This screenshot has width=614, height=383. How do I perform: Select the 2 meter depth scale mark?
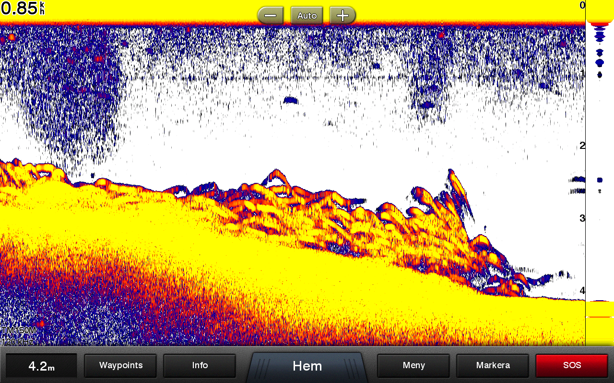[582, 146]
